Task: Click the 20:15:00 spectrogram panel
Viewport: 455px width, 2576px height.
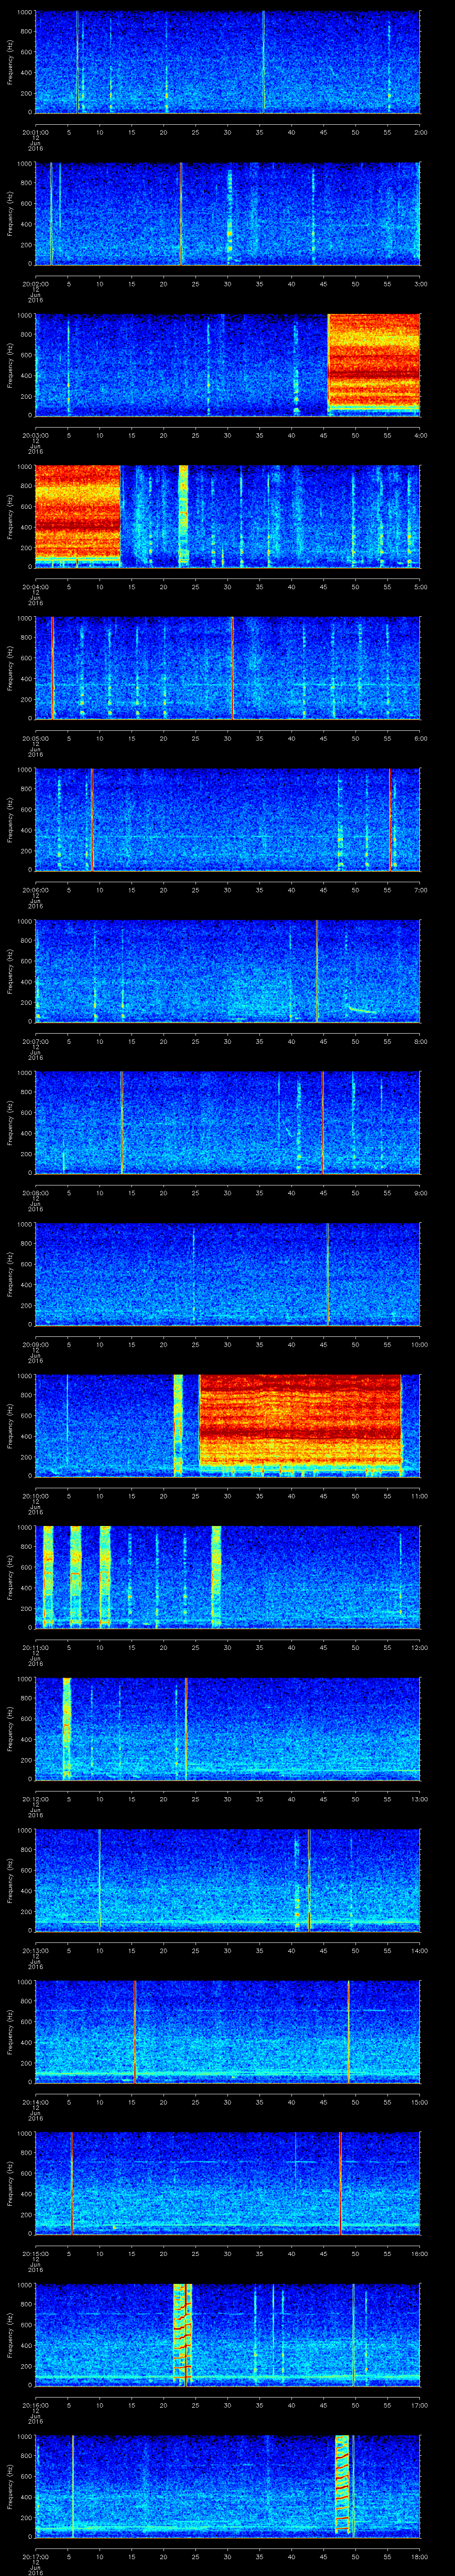Action: click(x=228, y=2183)
